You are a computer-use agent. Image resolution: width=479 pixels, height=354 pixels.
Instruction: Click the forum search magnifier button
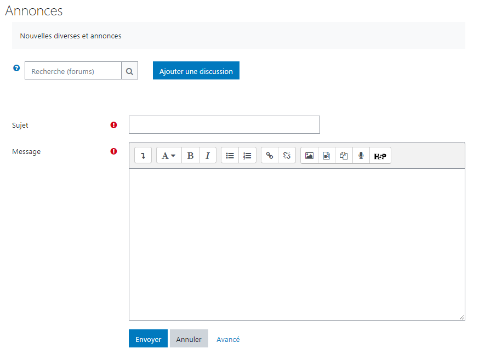[129, 71]
